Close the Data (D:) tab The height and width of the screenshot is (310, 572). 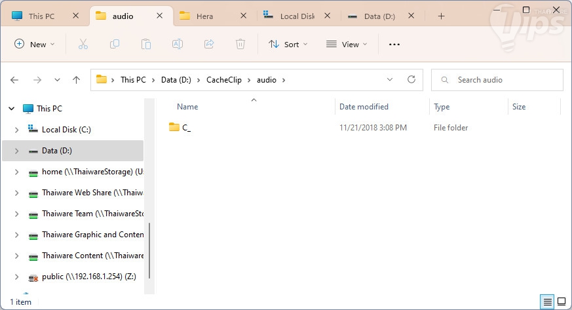pos(411,16)
